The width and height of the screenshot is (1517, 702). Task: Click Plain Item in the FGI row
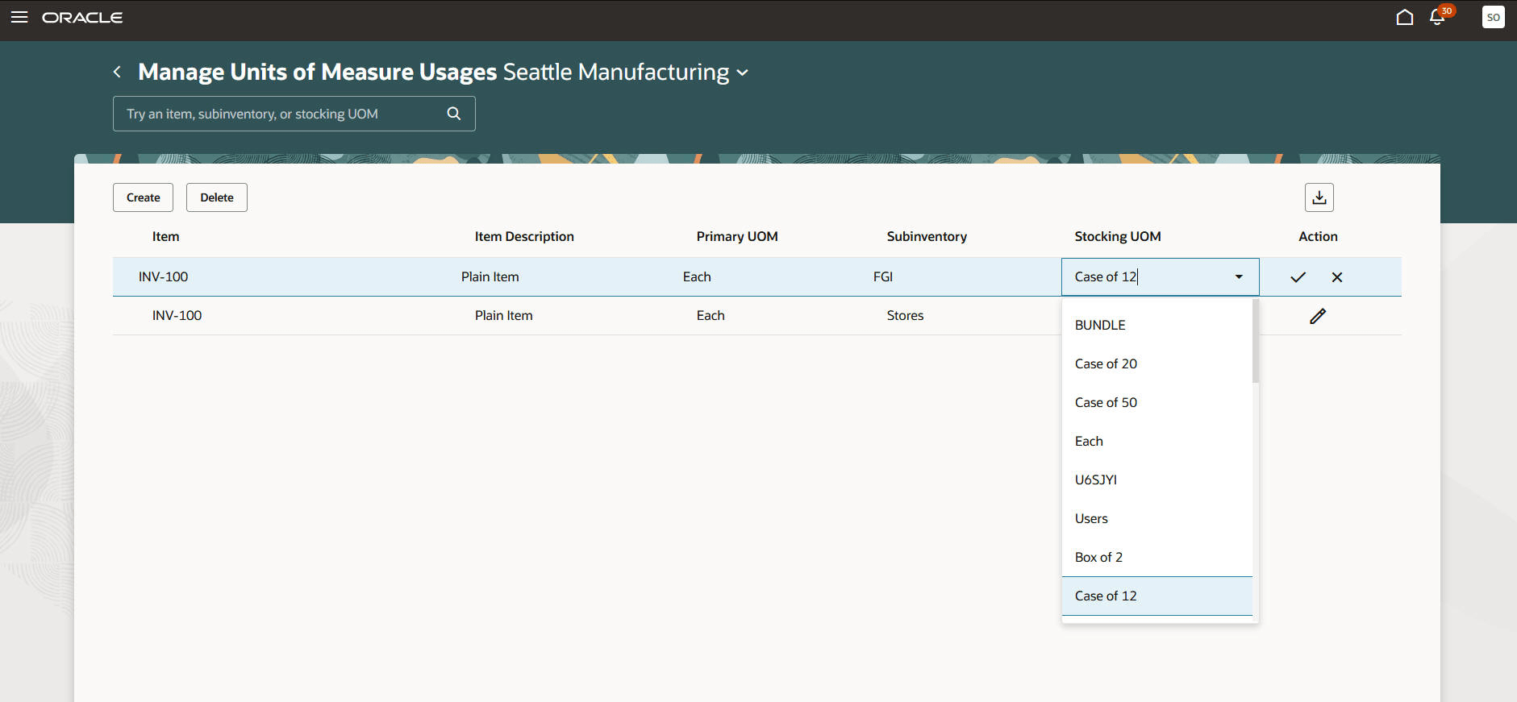pyautogui.click(x=490, y=277)
